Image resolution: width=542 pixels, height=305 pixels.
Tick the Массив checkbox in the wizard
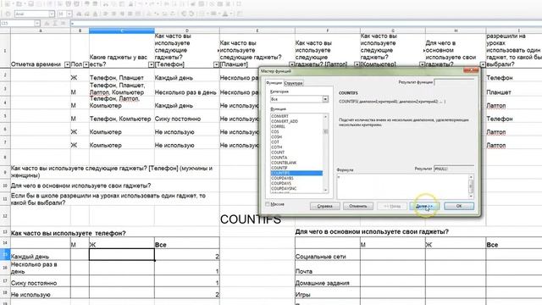pos(268,204)
